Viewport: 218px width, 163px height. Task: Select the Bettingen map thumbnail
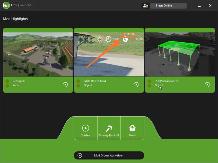tap(38, 54)
